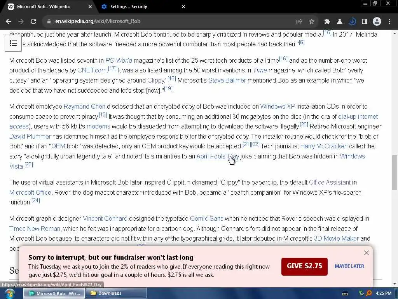Close the Settings – Security tab
This screenshot has height=299, width=398.
point(183,7)
